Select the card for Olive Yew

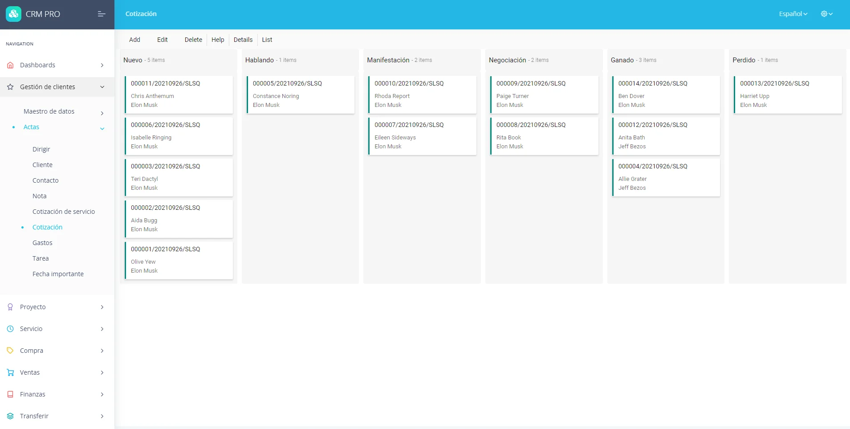point(178,260)
